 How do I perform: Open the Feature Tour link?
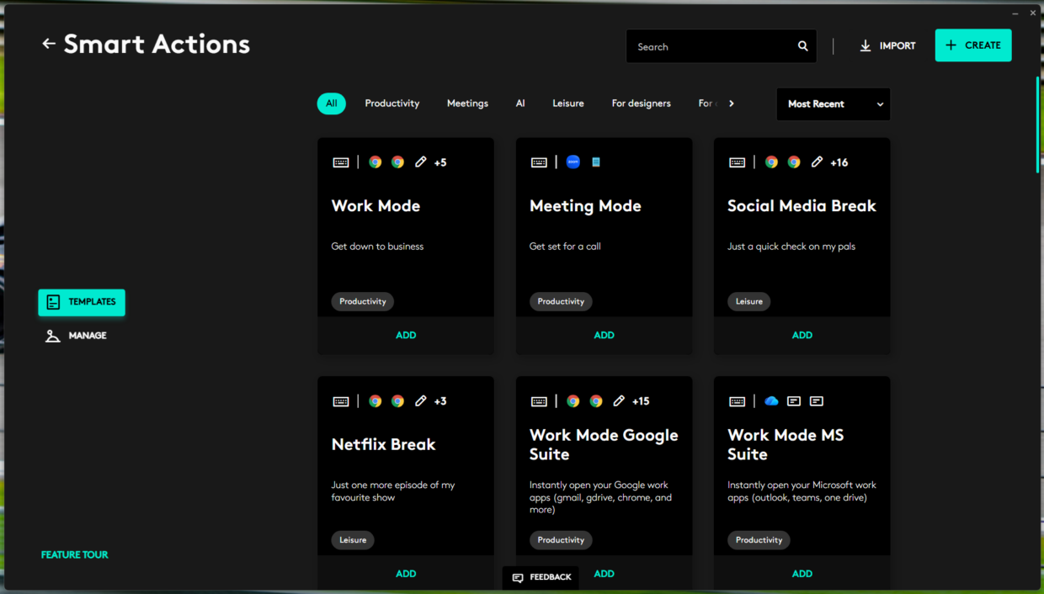coord(75,555)
